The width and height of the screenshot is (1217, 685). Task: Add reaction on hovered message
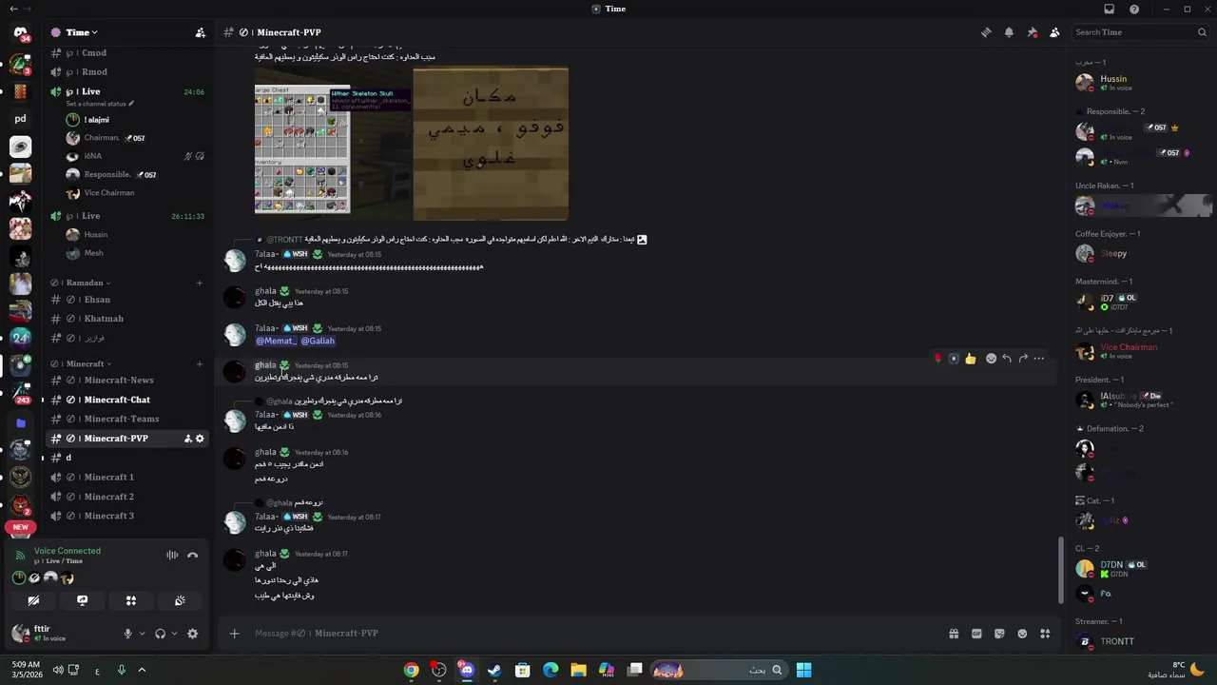click(x=991, y=359)
